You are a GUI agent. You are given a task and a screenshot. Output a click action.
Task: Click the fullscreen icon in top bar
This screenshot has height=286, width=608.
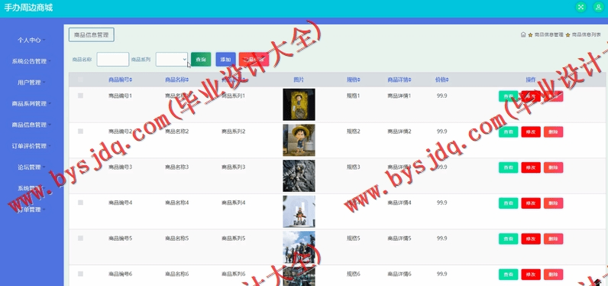click(x=581, y=7)
